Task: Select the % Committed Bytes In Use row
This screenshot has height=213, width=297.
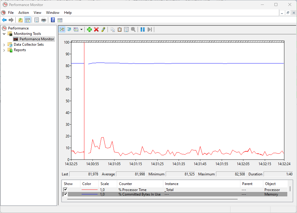Action: tap(175, 194)
